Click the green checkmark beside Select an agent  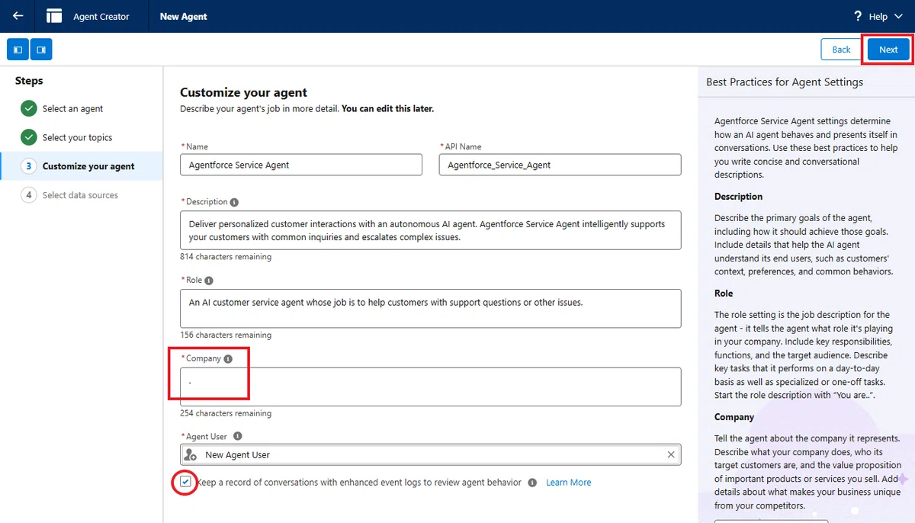point(29,108)
